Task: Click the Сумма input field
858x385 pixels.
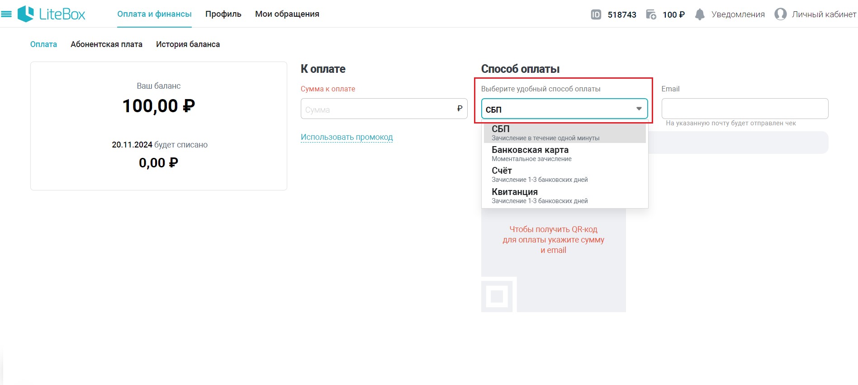Action: tap(384, 109)
